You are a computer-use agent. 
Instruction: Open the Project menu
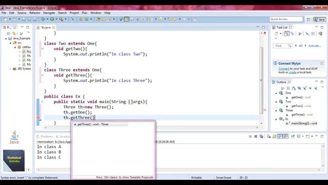coord(74,13)
